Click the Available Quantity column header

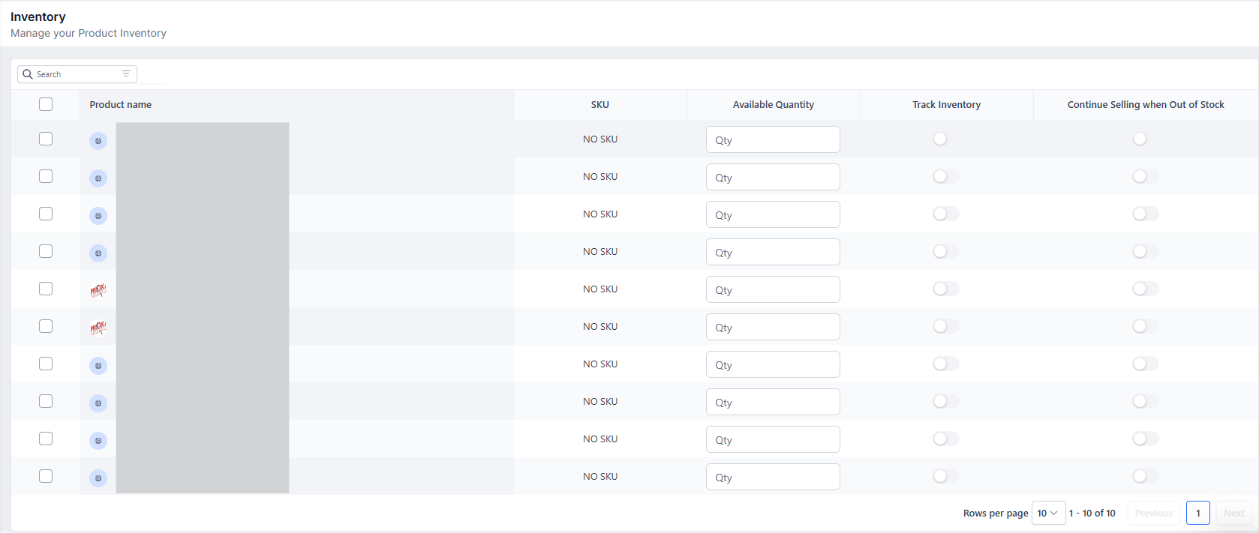tap(773, 105)
